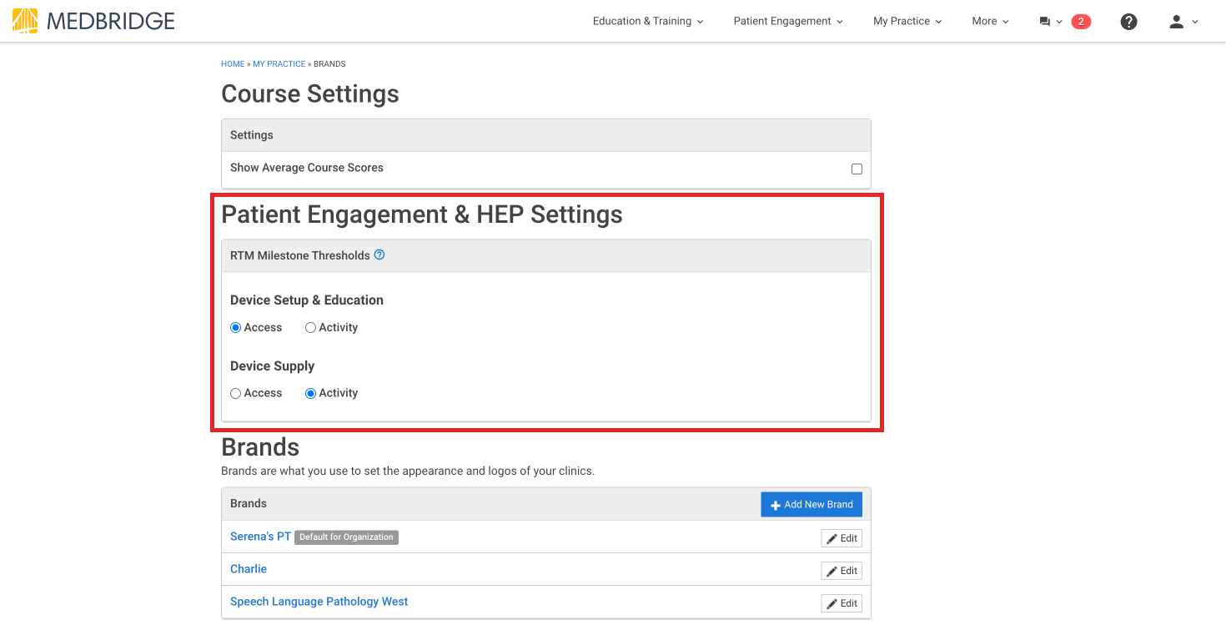
Task: Edit the Serena's PT brand
Action: click(x=842, y=538)
